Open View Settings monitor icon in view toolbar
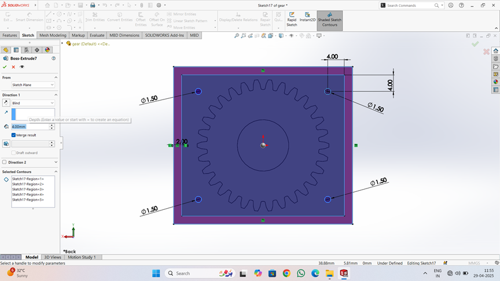Image resolution: width=500 pixels, height=281 pixels. click(x=319, y=36)
